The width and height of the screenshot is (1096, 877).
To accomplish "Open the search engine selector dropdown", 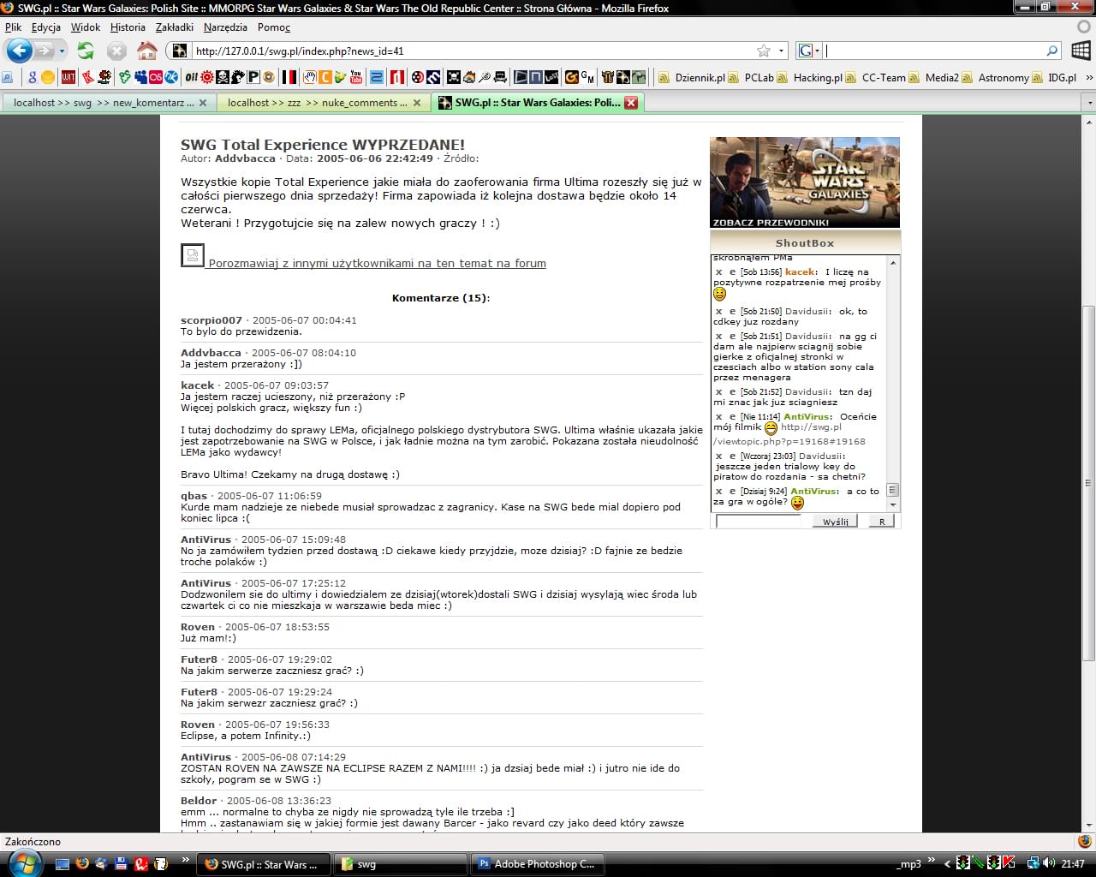I will click(808, 51).
